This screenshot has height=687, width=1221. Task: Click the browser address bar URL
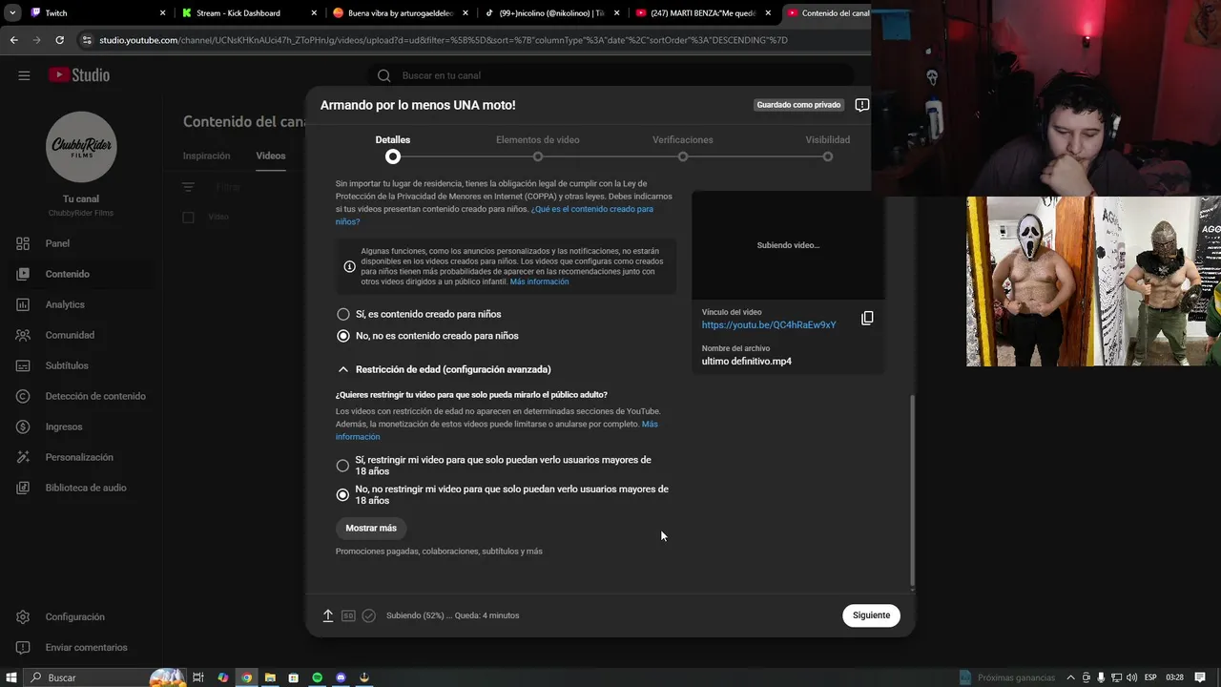(444, 40)
